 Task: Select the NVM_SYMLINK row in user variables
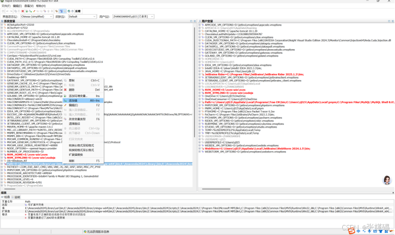[229, 93]
